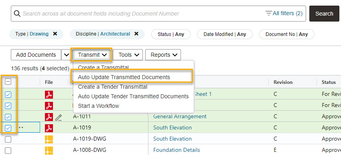The height and width of the screenshot is (155, 341).
Task: Click the three-dots row menu for A-1019
Action: point(20,127)
